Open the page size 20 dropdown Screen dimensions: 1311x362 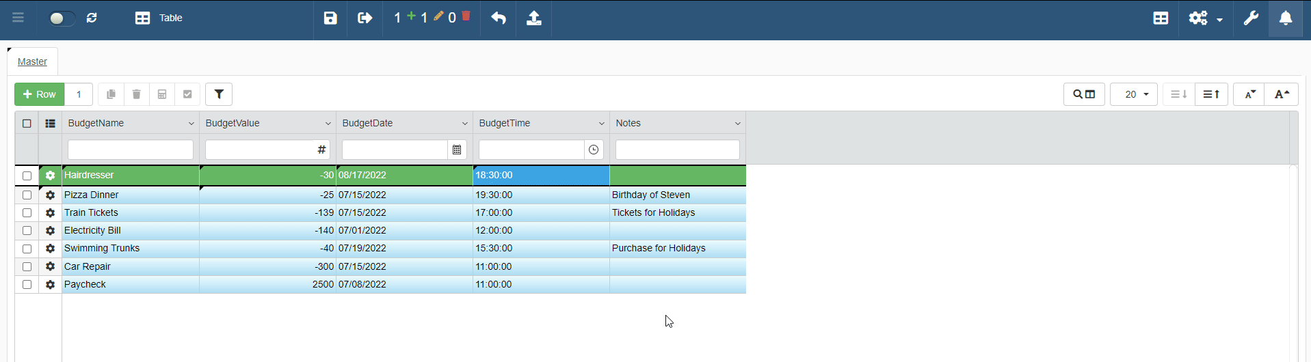pyautogui.click(x=1134, y=94)
